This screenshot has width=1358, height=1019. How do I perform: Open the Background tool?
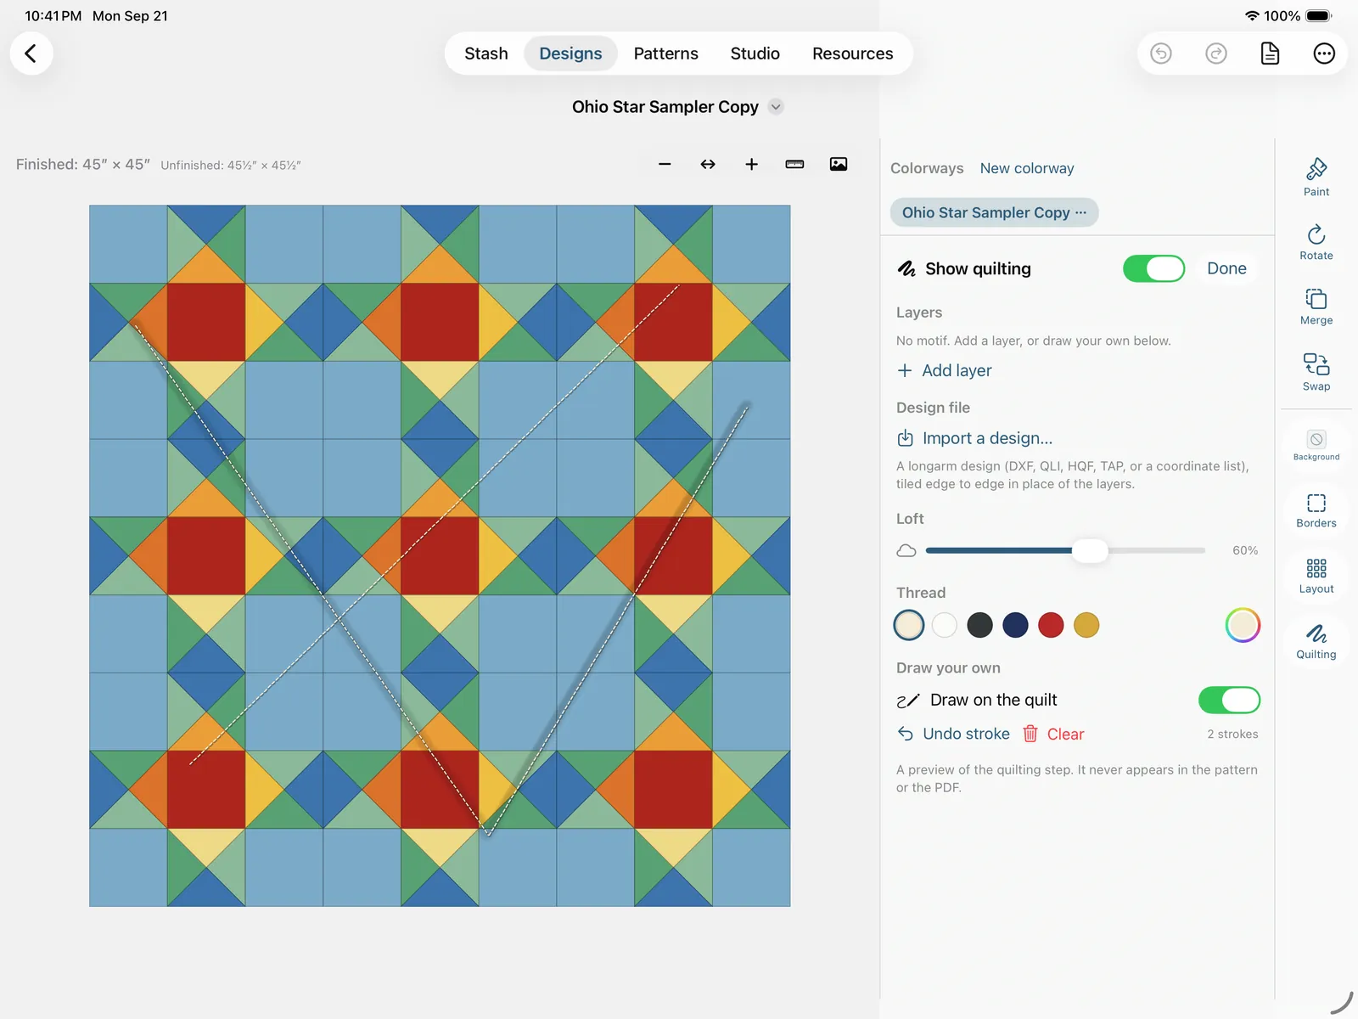point(1316,445)
